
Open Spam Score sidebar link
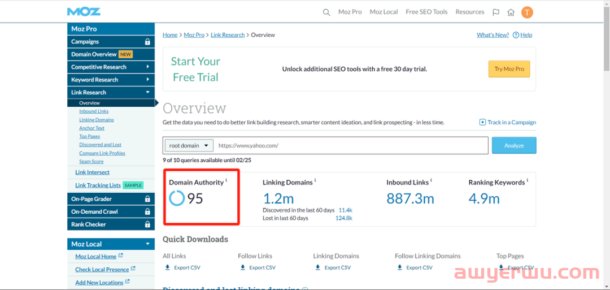[x=91, y=162]
